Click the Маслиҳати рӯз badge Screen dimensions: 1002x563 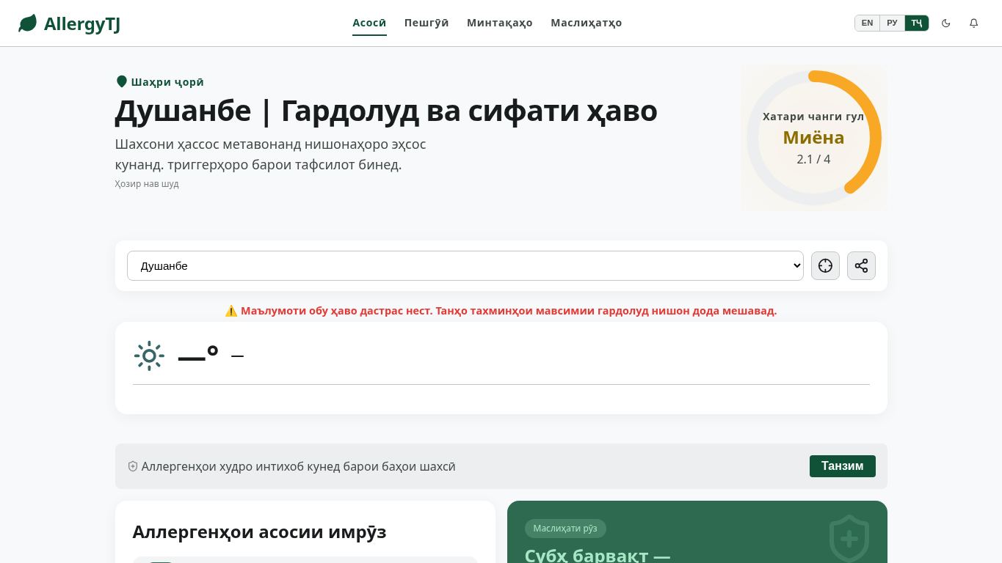[565, 529]
